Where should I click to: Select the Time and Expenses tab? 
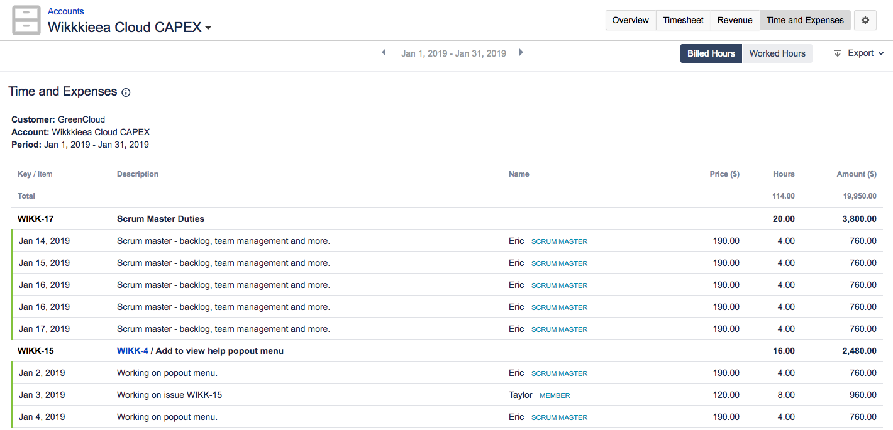tap(805, 20)
